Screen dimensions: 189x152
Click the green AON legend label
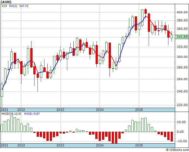[x=4, y=6]
